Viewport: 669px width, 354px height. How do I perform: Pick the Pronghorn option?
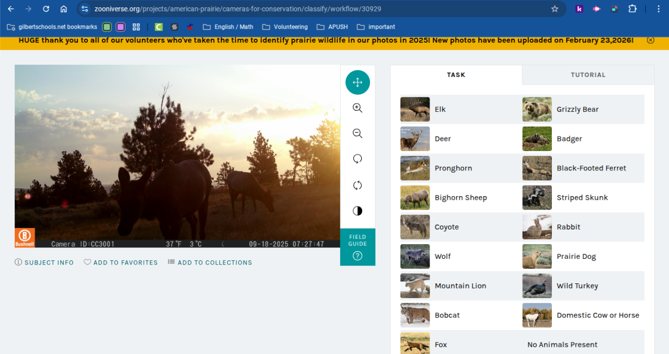click(x=461, y=168)
